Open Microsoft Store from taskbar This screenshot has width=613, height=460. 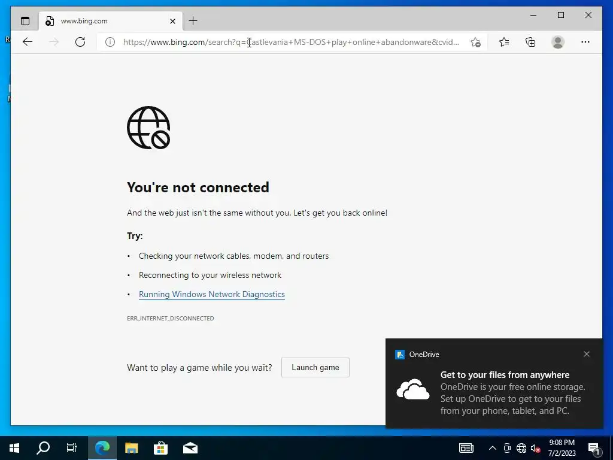click(160, 448)
